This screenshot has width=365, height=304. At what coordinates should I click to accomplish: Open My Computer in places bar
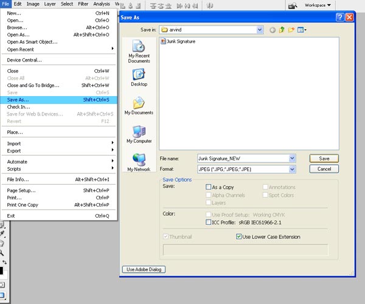(x=139, y=134)
